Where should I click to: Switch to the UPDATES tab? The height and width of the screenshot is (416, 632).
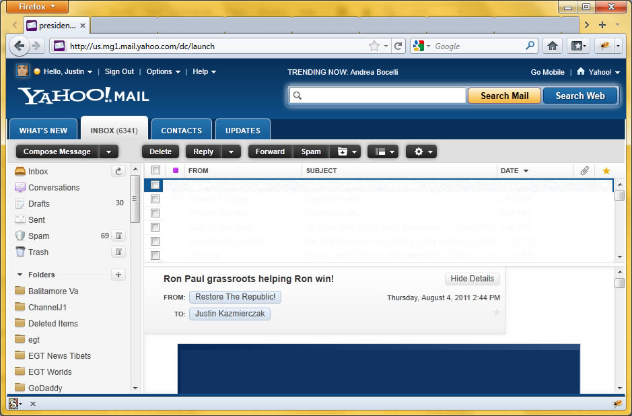[x=243, y=130]
